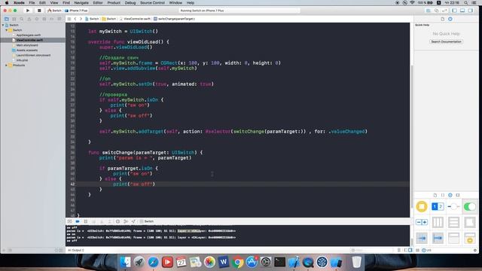Collapse the Switch project root
Image resolution: width=482 pixels, height=271 pixels.
(3, 25)
